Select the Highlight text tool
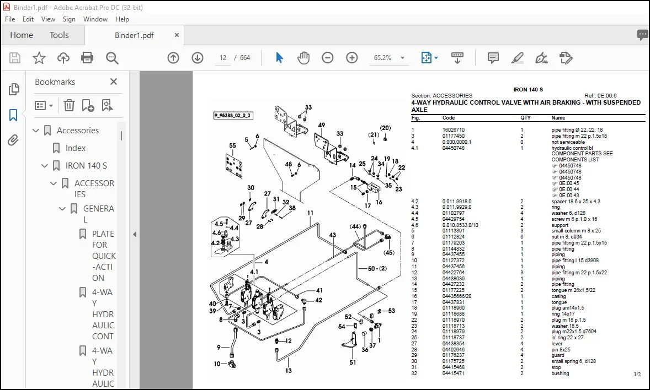 pyautogui.click(x=518, y=58)
